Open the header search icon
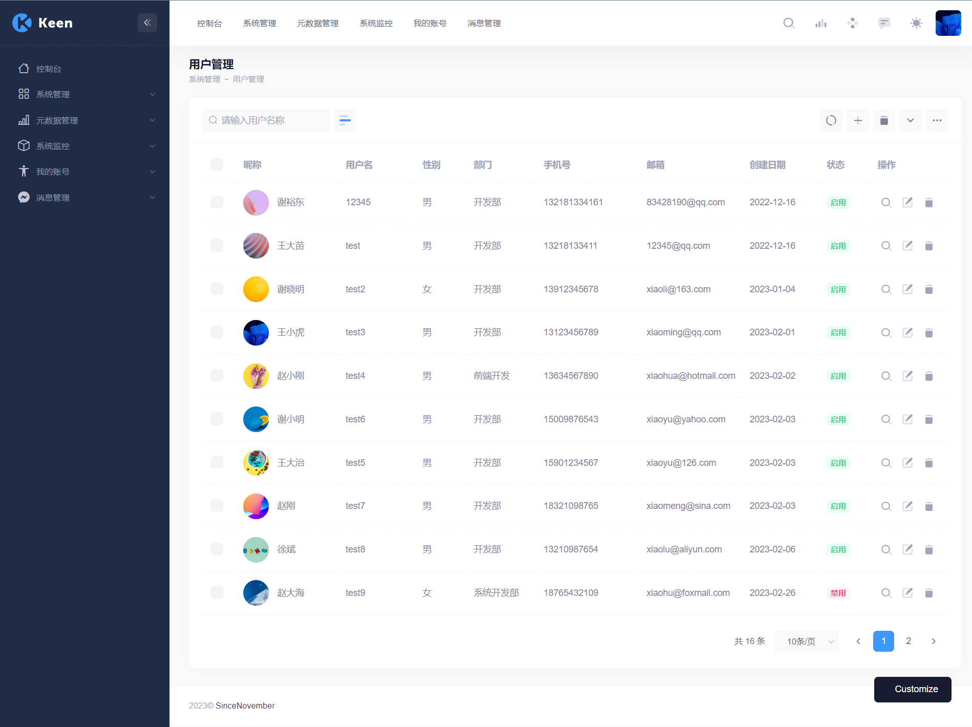This screenshot has height=727, width=972. point(789,23)
